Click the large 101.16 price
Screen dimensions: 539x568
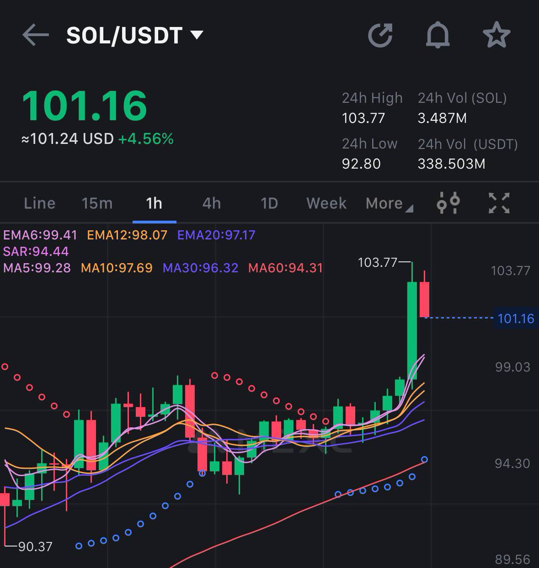85,106
